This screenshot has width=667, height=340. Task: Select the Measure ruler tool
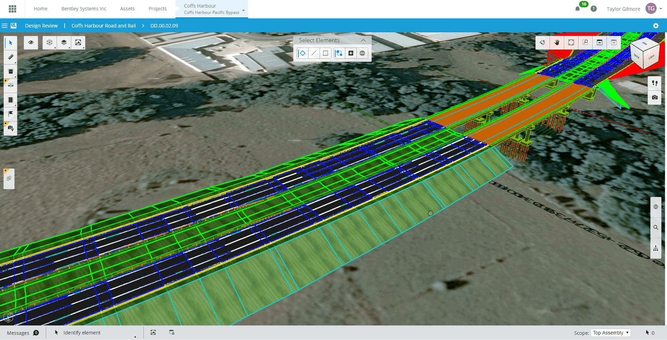point(11,57)
